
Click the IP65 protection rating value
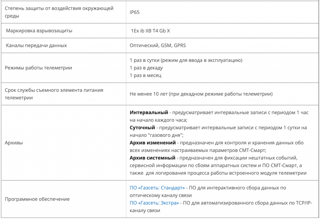(x=135, y=12)
